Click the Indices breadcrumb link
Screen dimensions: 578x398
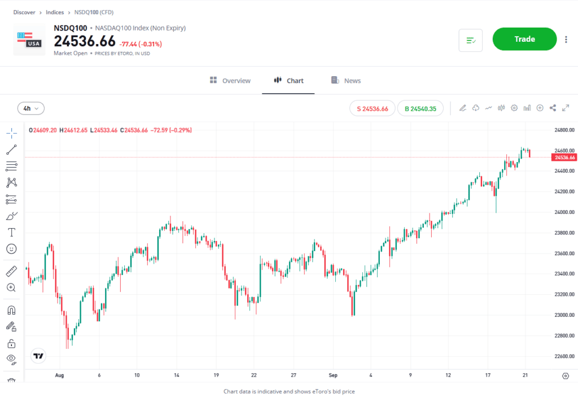[x=55, y=12]
